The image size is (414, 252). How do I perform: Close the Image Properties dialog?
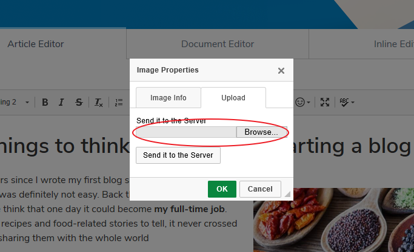coord(281,71)
